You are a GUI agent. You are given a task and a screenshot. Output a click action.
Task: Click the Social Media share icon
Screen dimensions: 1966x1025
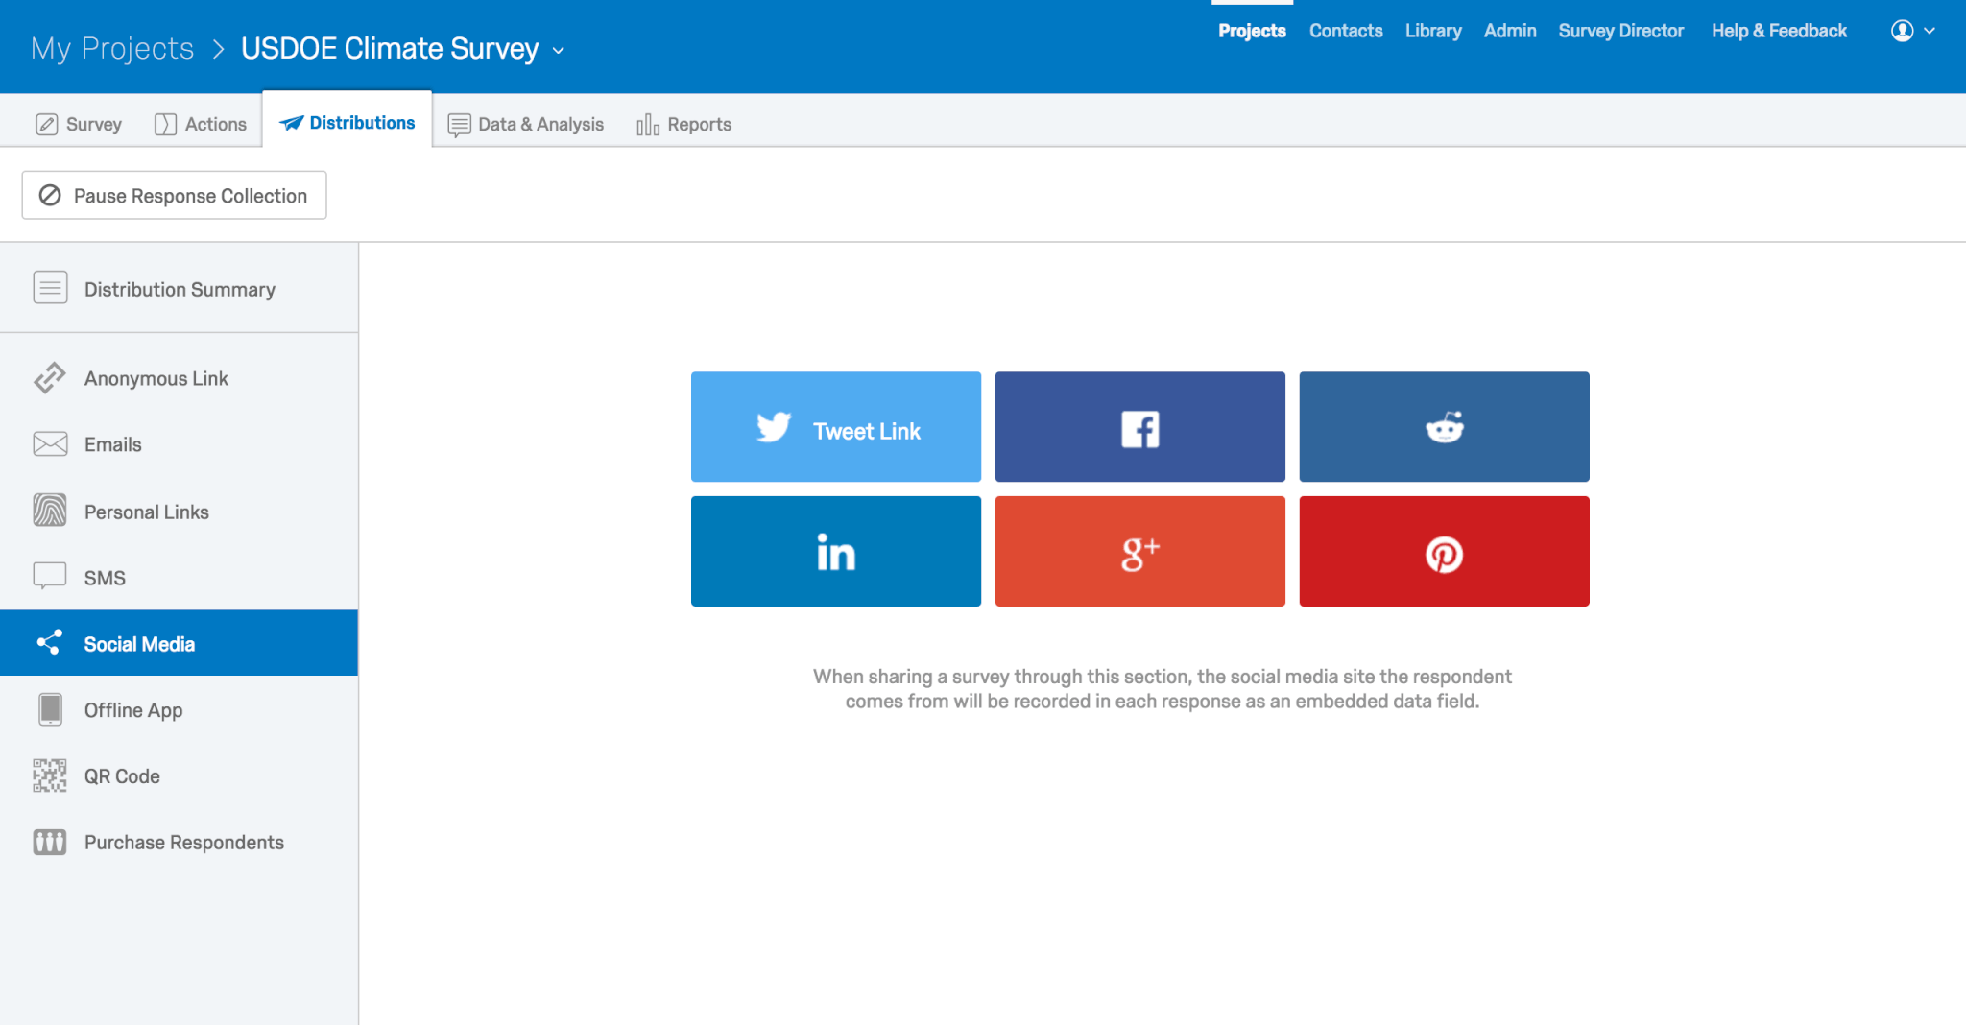(x=49, y=642)
